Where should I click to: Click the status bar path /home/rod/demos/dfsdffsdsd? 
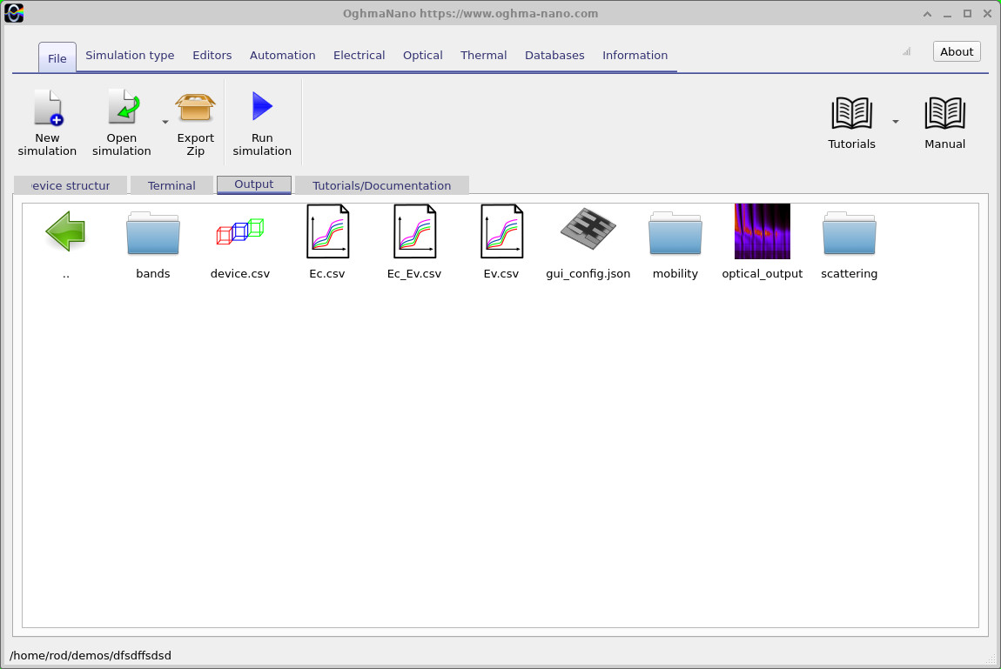[x=90, y=655]
